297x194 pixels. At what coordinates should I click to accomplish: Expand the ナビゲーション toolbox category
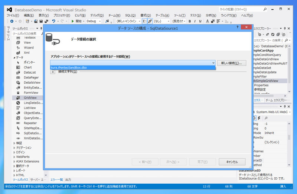click(14, 147)
